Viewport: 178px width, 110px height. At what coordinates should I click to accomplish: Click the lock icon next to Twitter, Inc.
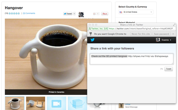90,29
